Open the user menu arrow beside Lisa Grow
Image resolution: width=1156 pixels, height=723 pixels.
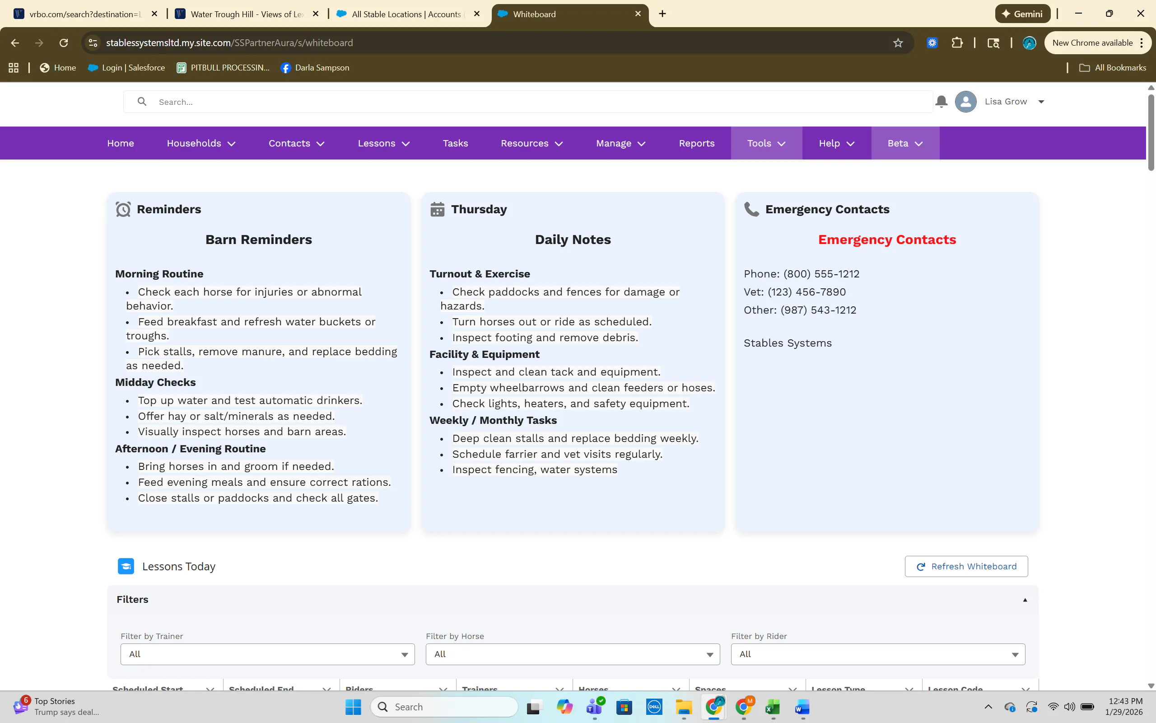[x=1041, y=102]
